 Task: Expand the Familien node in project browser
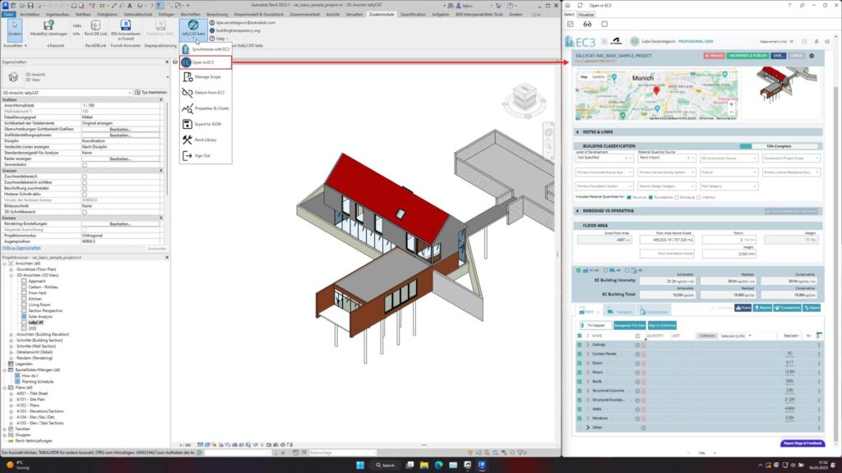point(5,429)
